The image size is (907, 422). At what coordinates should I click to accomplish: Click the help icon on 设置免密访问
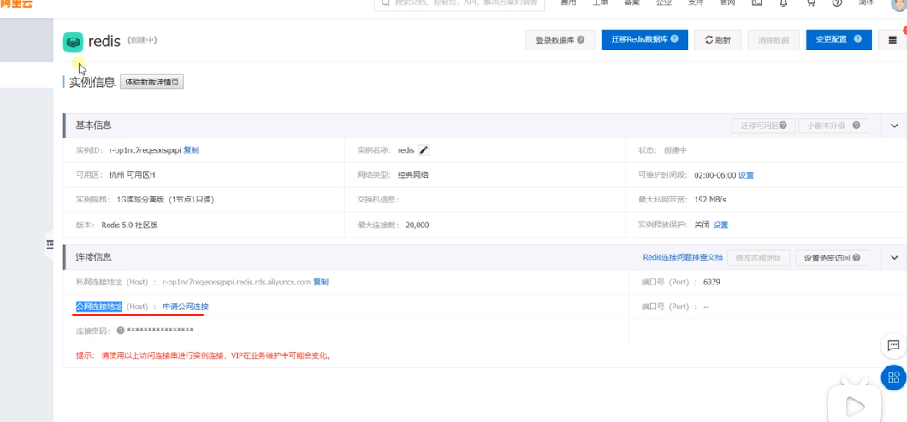coord(857,257)
